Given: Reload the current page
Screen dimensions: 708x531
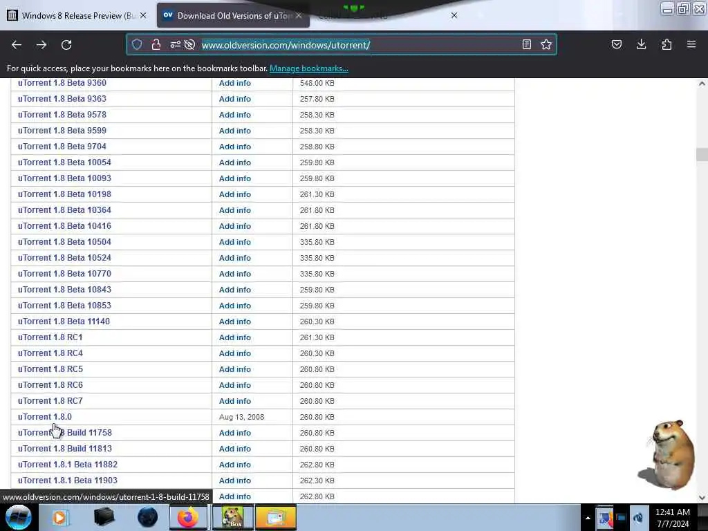Looking at the screenshot, I should coord(66,45).
